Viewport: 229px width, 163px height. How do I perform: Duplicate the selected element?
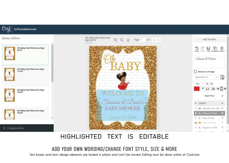pos(215,49)
